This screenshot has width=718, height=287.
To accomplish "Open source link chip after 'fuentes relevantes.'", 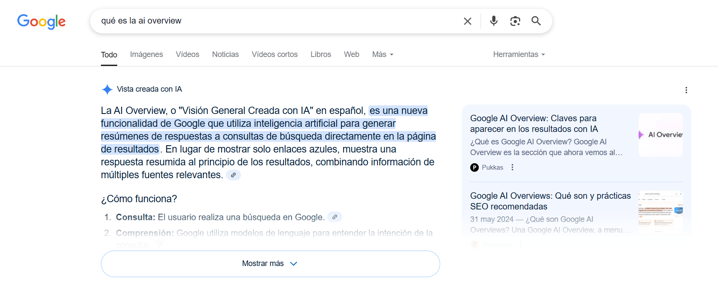I will point(233,175).
